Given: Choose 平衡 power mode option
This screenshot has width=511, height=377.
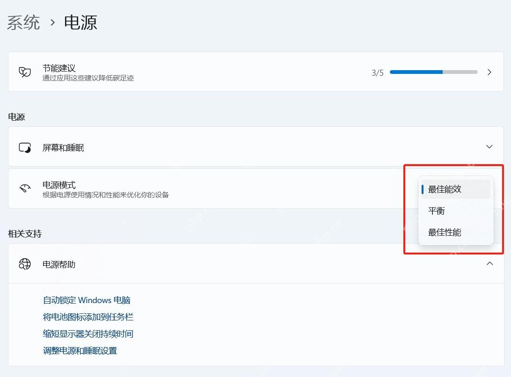Looking at the screenshot, I should pos(456,211).
